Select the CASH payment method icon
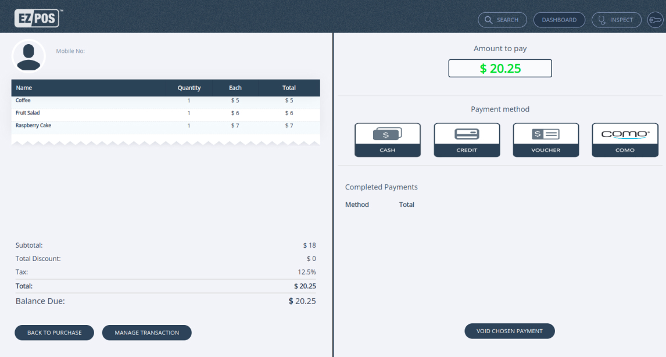The width and height of the screenshot is (666, 357). point(387,140)
